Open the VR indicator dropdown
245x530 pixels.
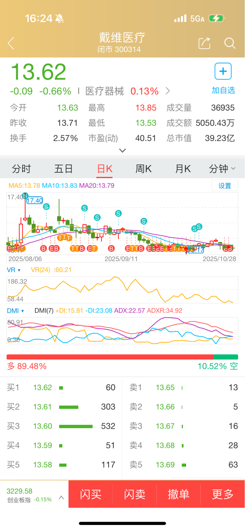point(14,270)
